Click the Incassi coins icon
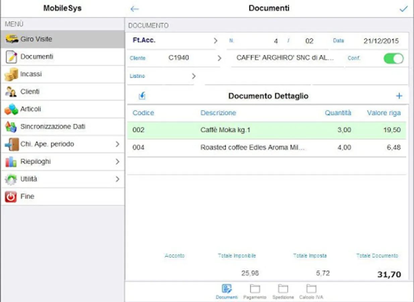This screenshot has width=414, height=302. pos(11,74)
